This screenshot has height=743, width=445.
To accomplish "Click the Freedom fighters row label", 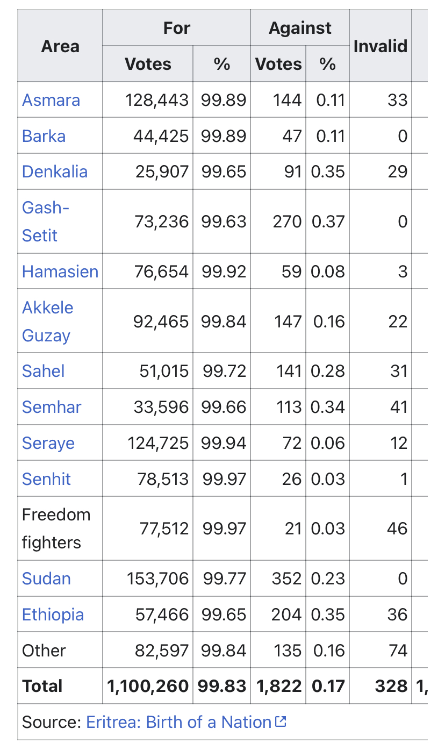I will (56, 528).
